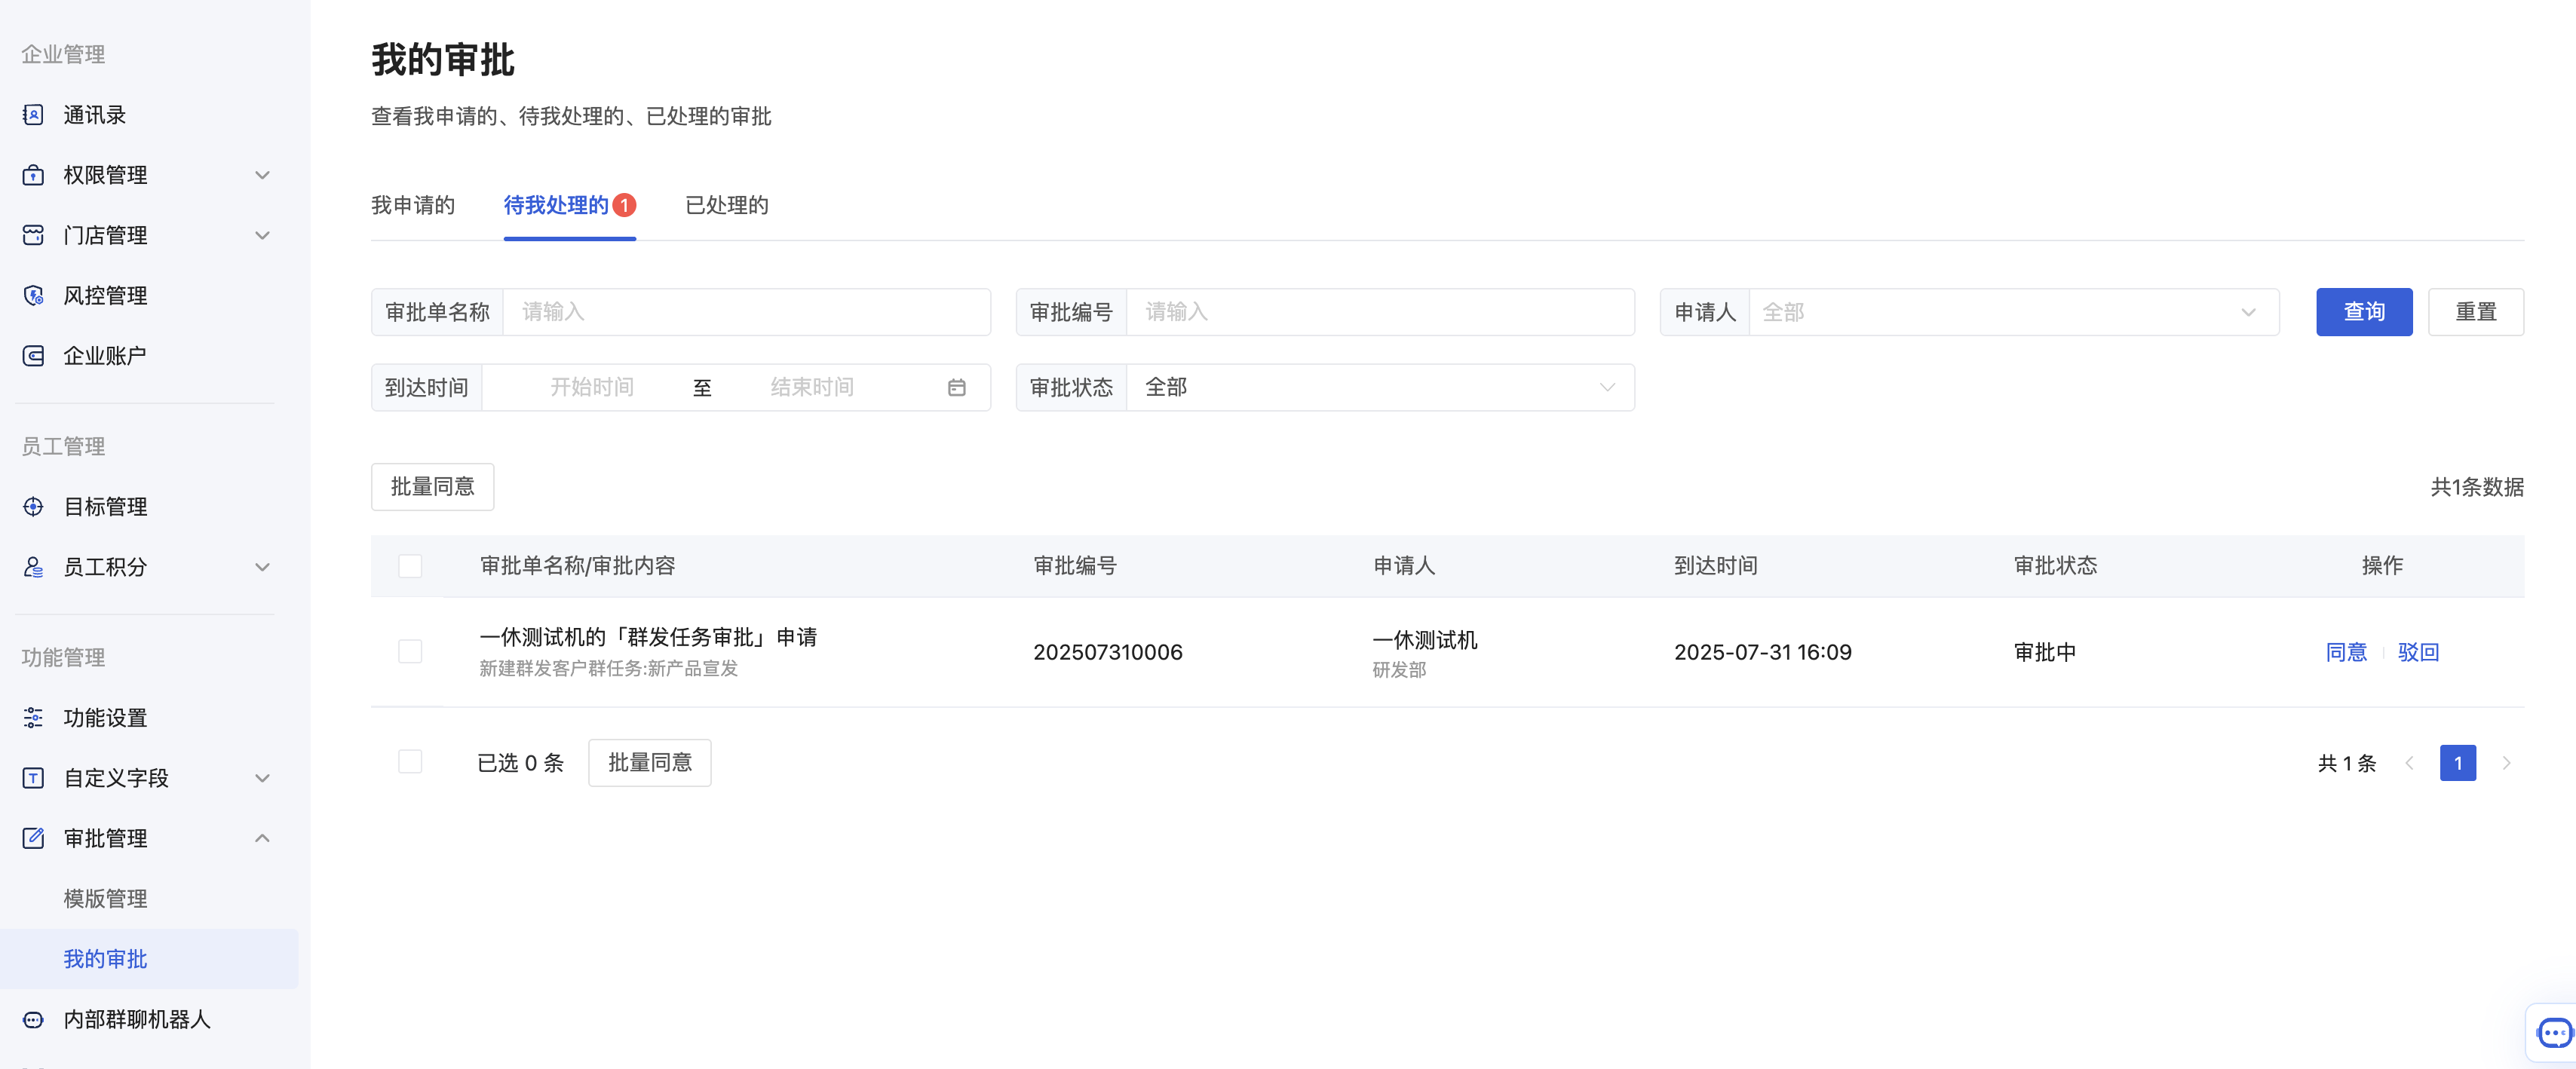This screenshot has height=1069, width=2576.
Task: Collapse the 审批管理 menu chevron
Action: [x=262, y=838]
